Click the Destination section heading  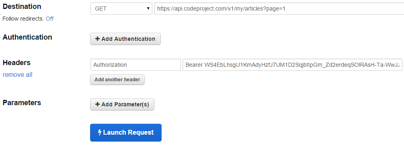pos(22,6)
